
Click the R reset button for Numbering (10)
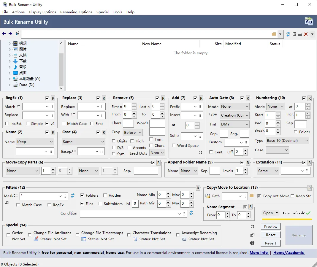[x=310, y=98]
